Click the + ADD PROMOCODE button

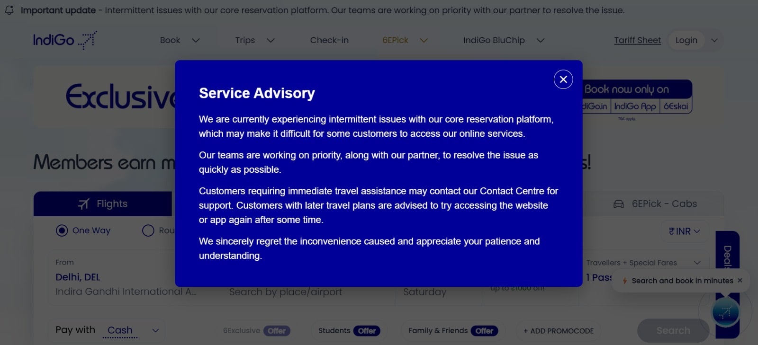558,331
